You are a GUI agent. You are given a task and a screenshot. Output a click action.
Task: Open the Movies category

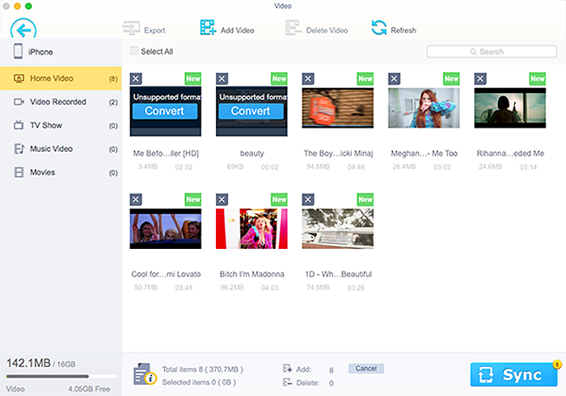61,172
